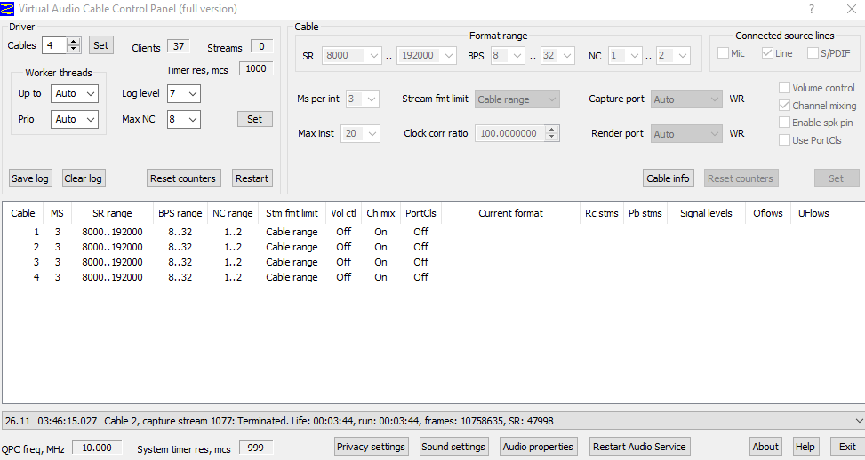Open Audio properties
This screenshot has width=865, height=460.
point(538,447)
